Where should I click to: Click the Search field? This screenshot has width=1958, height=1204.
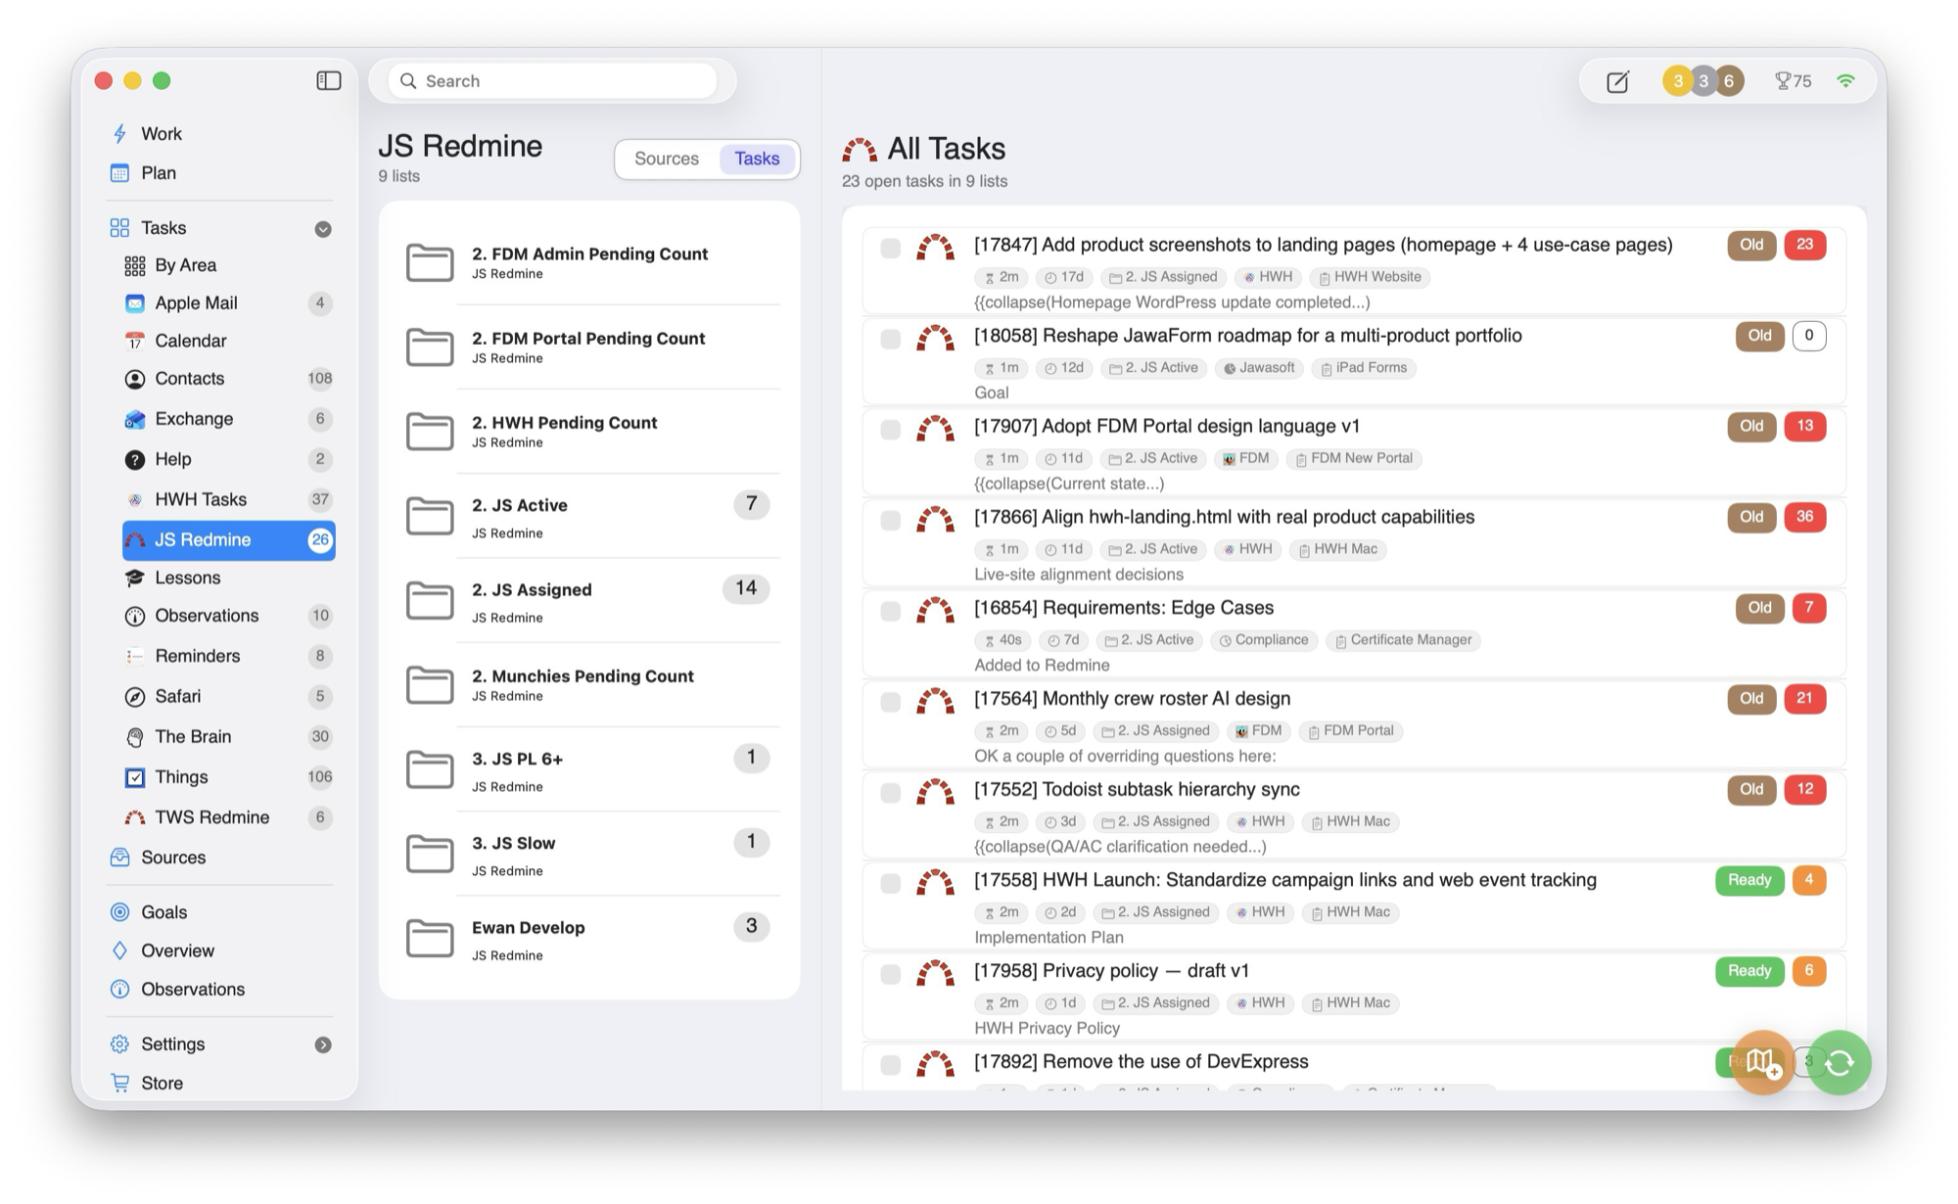553,81
